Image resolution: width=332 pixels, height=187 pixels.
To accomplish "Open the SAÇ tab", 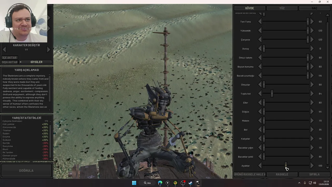I will (x=314, y=8).
